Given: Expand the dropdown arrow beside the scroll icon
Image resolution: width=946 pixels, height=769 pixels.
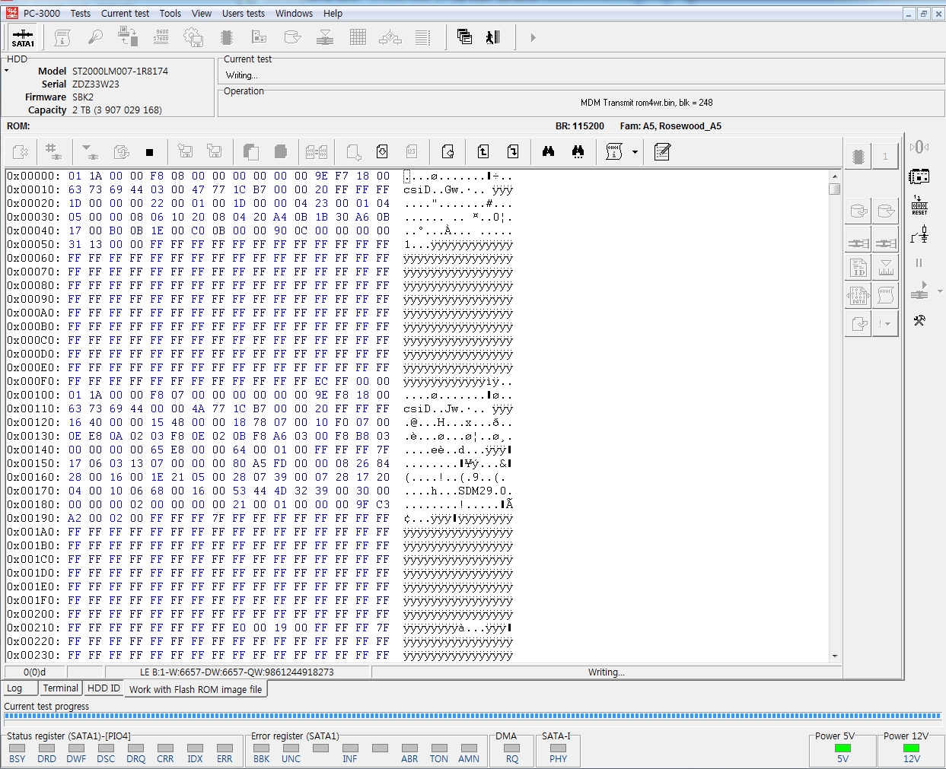Looking at the screenshot, I should coord(635,152).
